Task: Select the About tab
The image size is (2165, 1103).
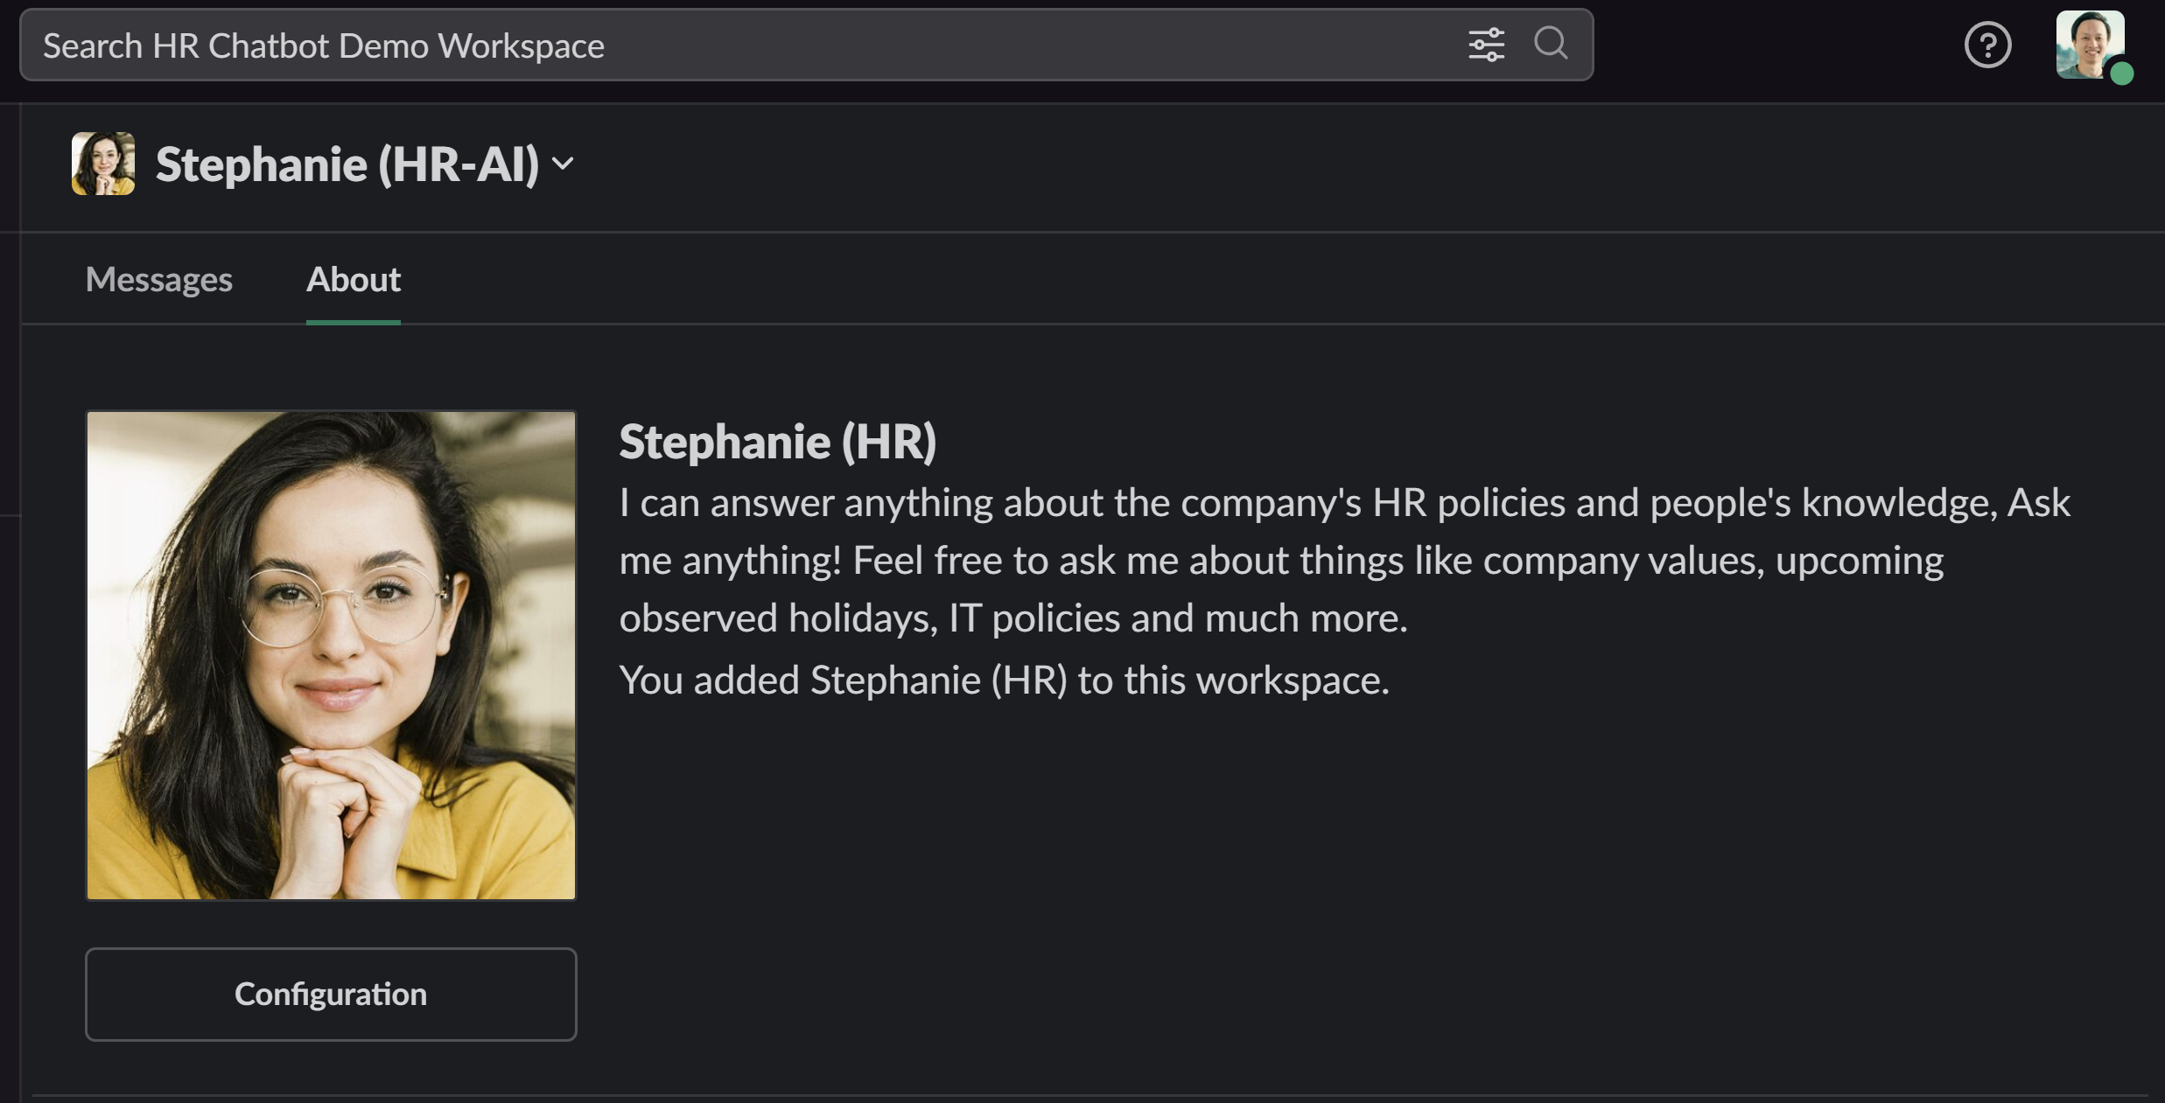Action: (x=354, y=280)
